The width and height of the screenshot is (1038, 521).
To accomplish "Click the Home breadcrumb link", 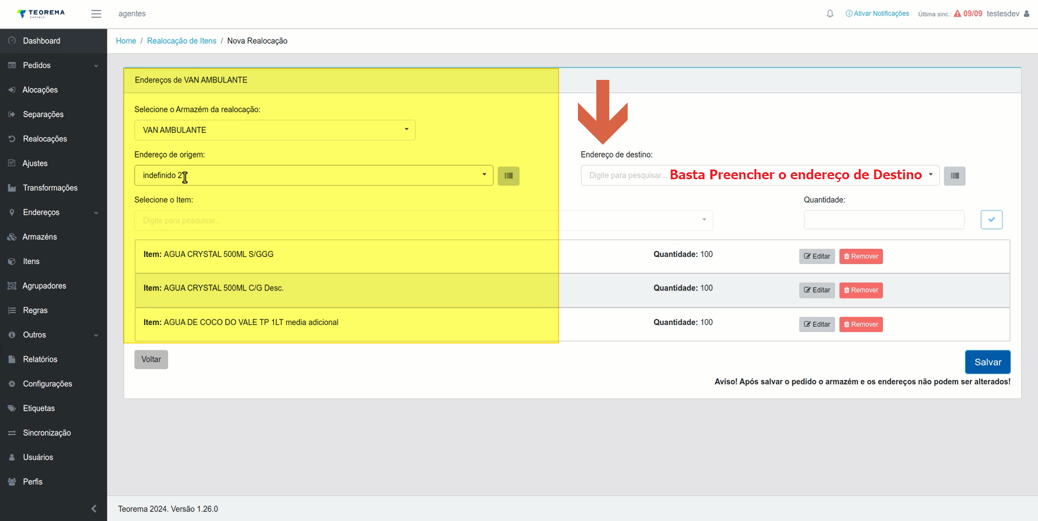I will (x=126, y=41).
